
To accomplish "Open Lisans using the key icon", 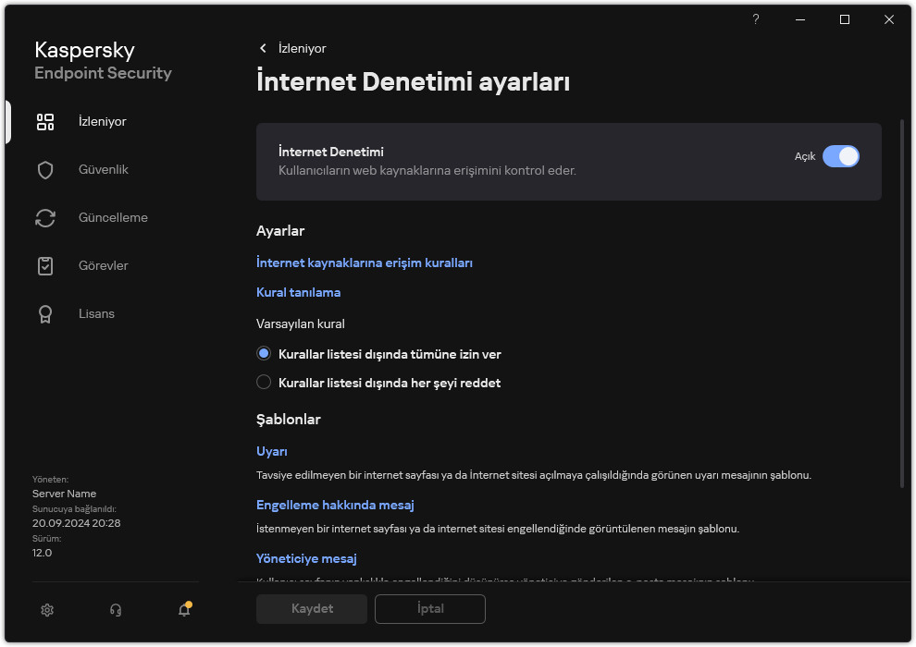I will tap(44, 313).
